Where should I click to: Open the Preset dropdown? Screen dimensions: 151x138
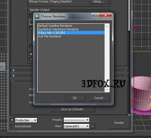click(x=77, y=120)
